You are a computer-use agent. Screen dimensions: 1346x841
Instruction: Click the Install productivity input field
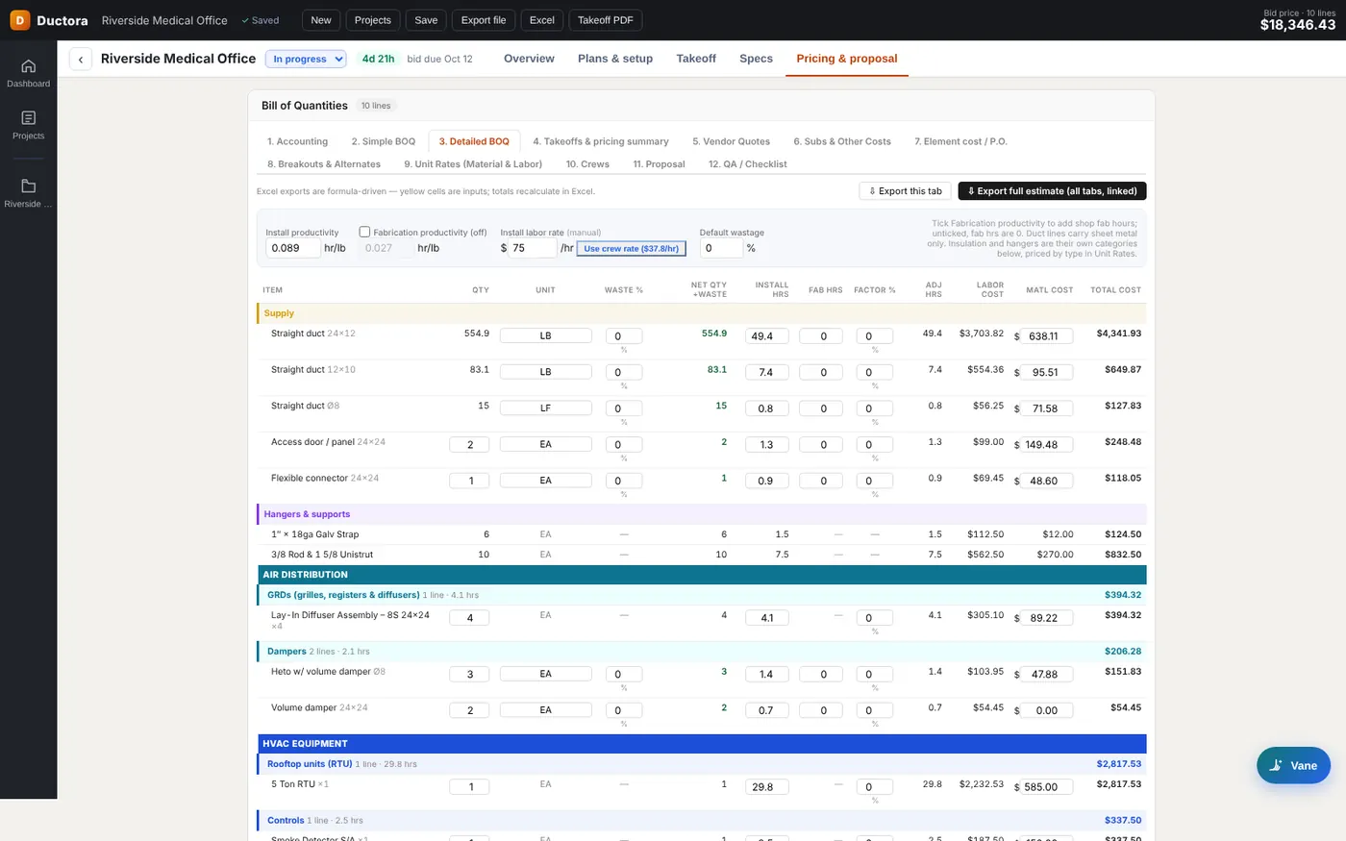tap(293, 248)
